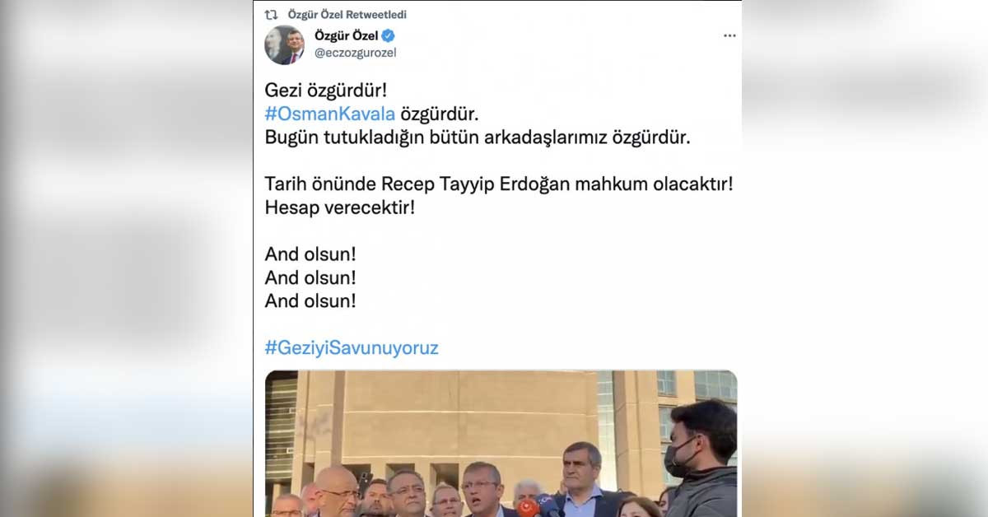The height and width of the screenshot is (517, 988).
Task: Play the embedded courthouse video
Action: [501, 443]
